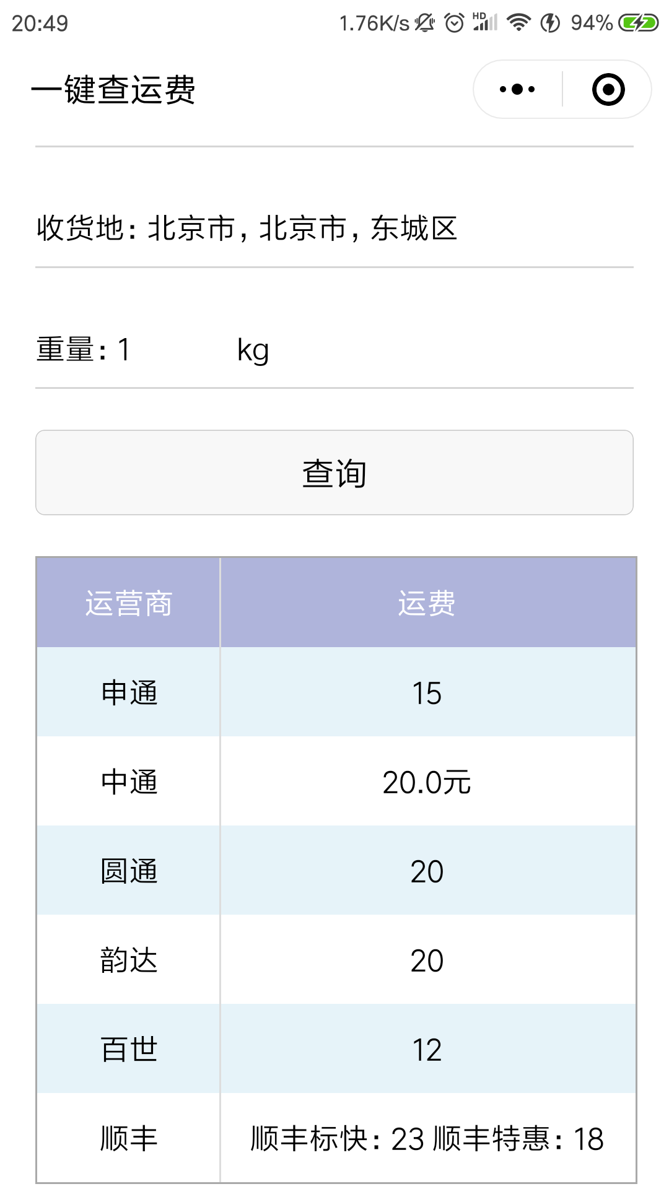Tap the HD signal strength icon
669x1189 pixels.
[485, 22]
